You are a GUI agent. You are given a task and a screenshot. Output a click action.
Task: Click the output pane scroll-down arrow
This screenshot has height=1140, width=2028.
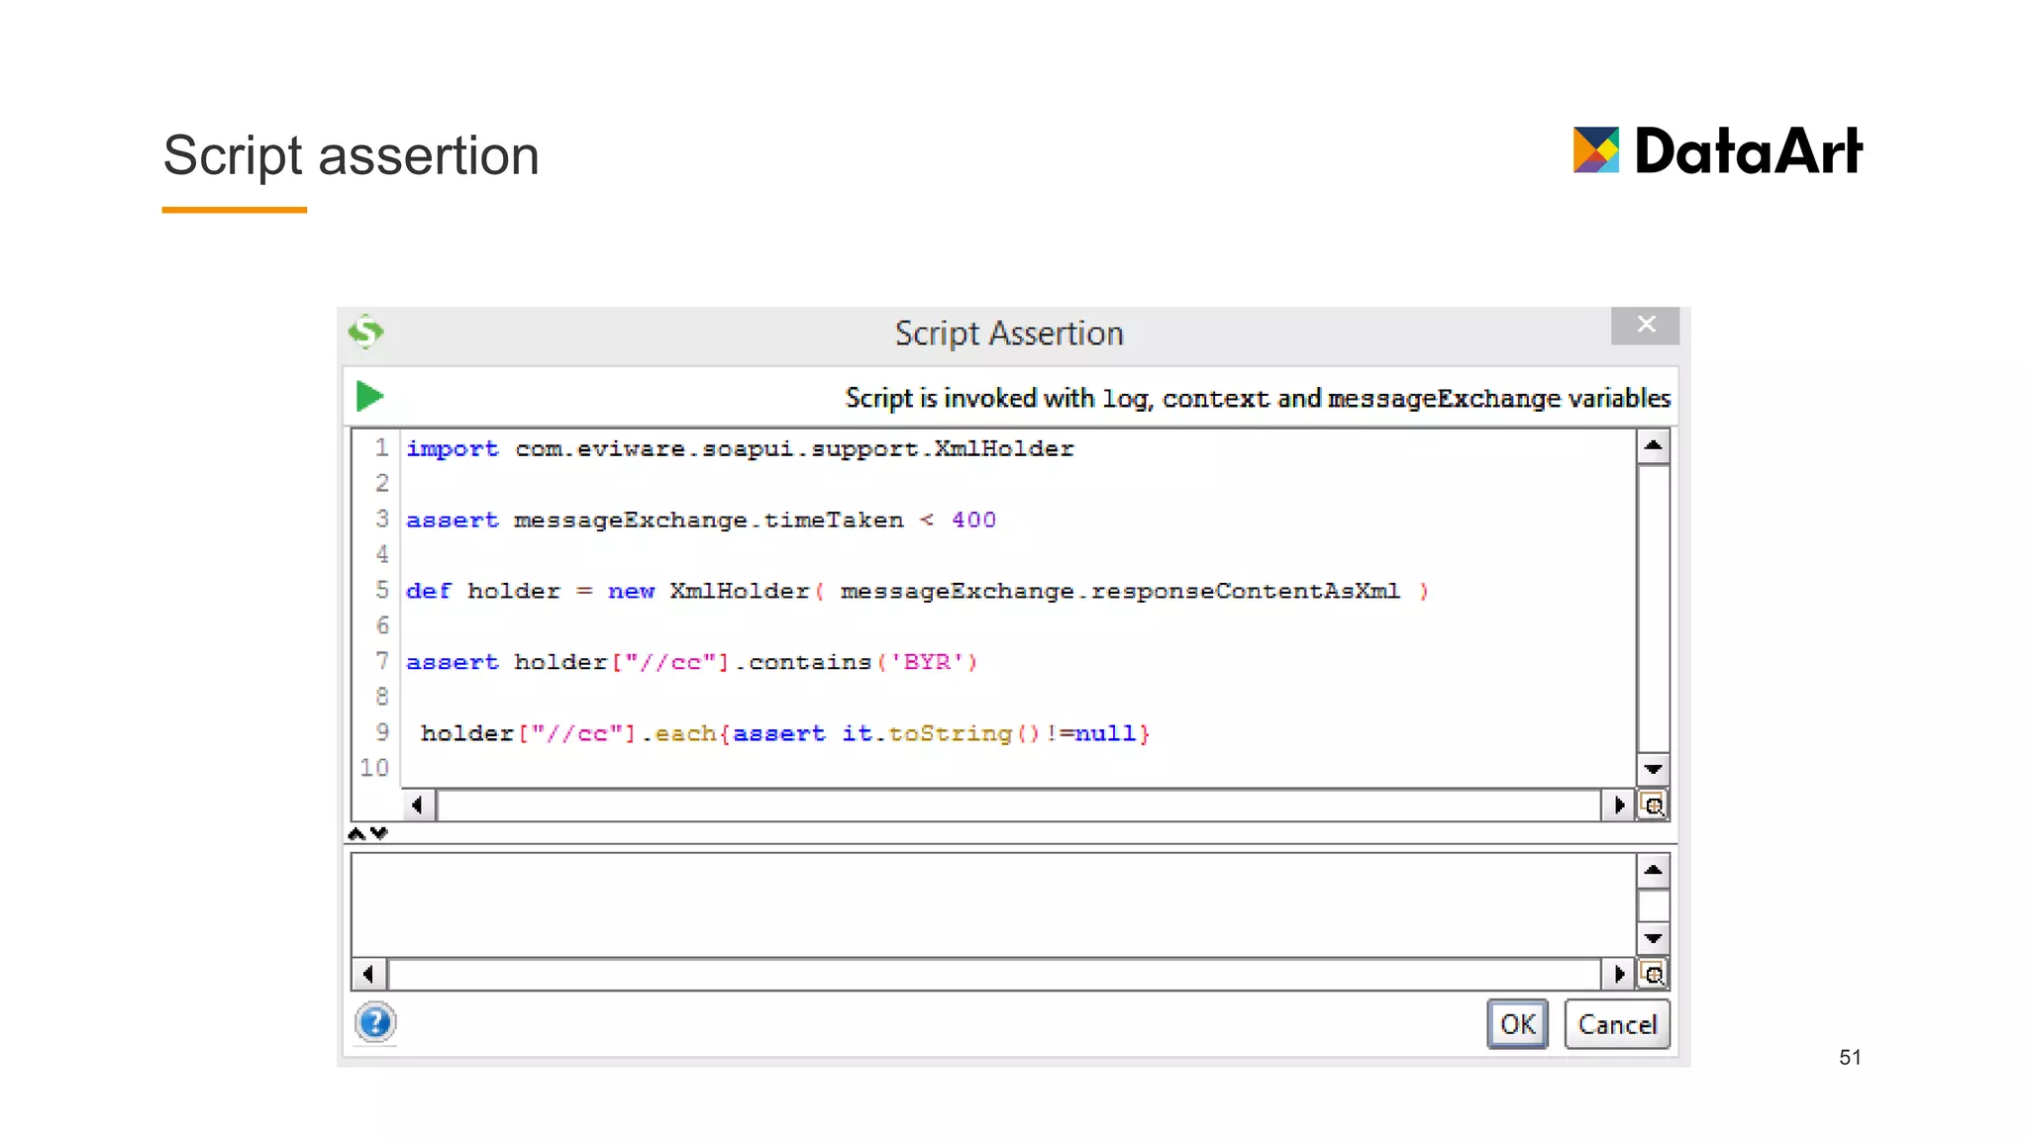[1653, 938]
